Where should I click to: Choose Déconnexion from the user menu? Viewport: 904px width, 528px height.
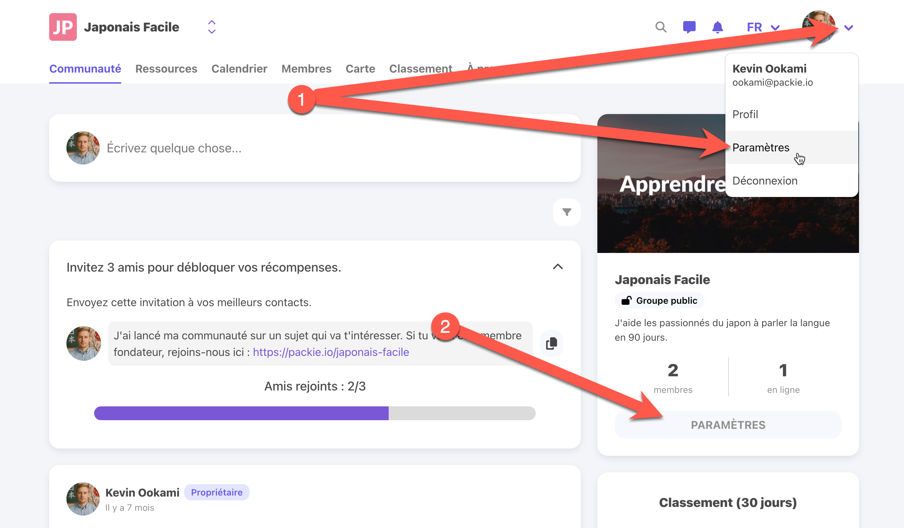765,181
